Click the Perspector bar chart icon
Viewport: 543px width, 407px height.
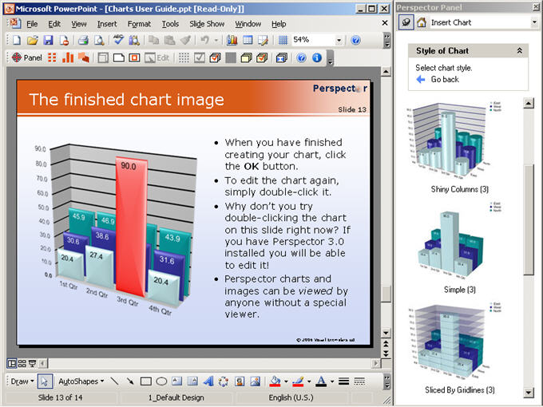pyautogui.click(x=68, y=57)
